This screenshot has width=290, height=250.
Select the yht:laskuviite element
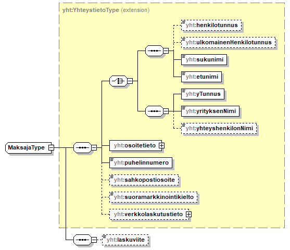(x=125, y=240)
